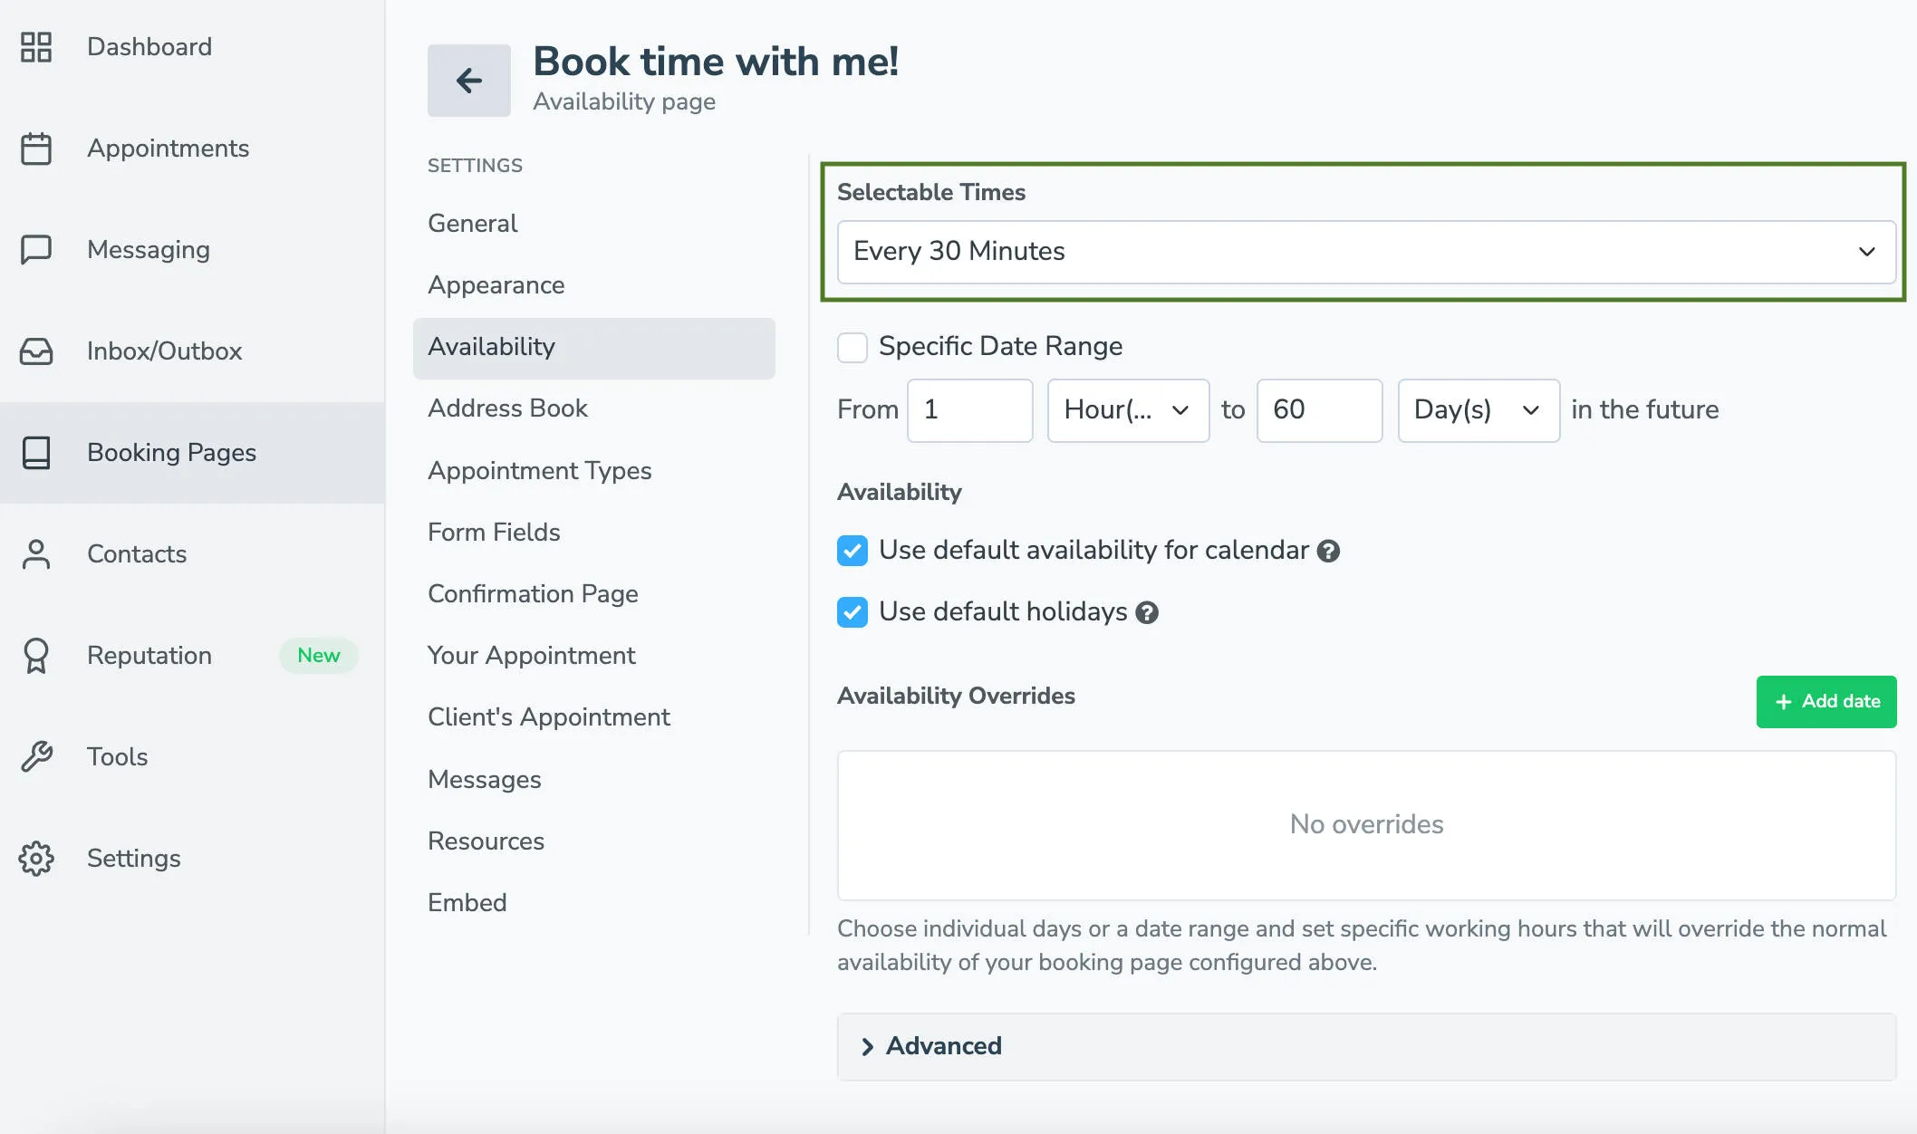The image size is (1917, 1134).
Task: Open the Day(s) unit dropdown
Action: [1478, 410]
